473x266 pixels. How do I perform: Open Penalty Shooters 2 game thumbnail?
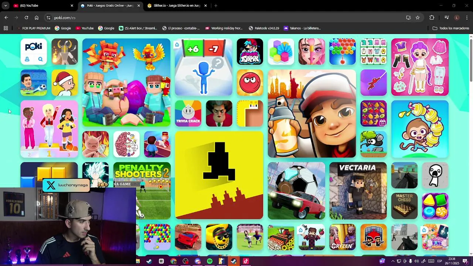(x=142, y=191)
